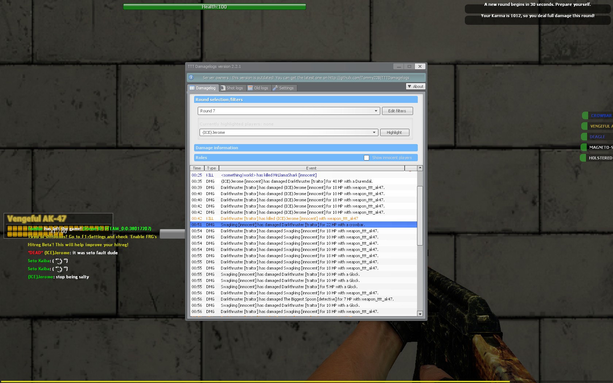Image resolution: width=613 pixels, height=383 pixels.
Task: Maximize the Damagelogs window
Action: tap(409, 66)
